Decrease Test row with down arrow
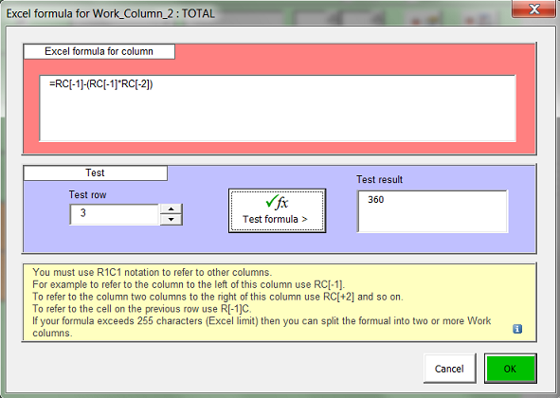This screenshot has width=560, height=398. (172, 219)
